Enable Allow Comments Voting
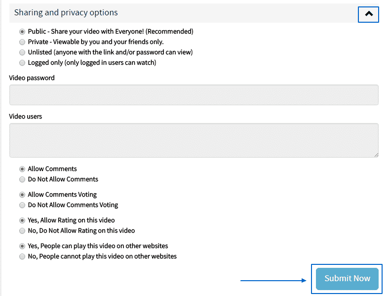The height and width of the screenshot is (296, 389). tap(22, 195)
